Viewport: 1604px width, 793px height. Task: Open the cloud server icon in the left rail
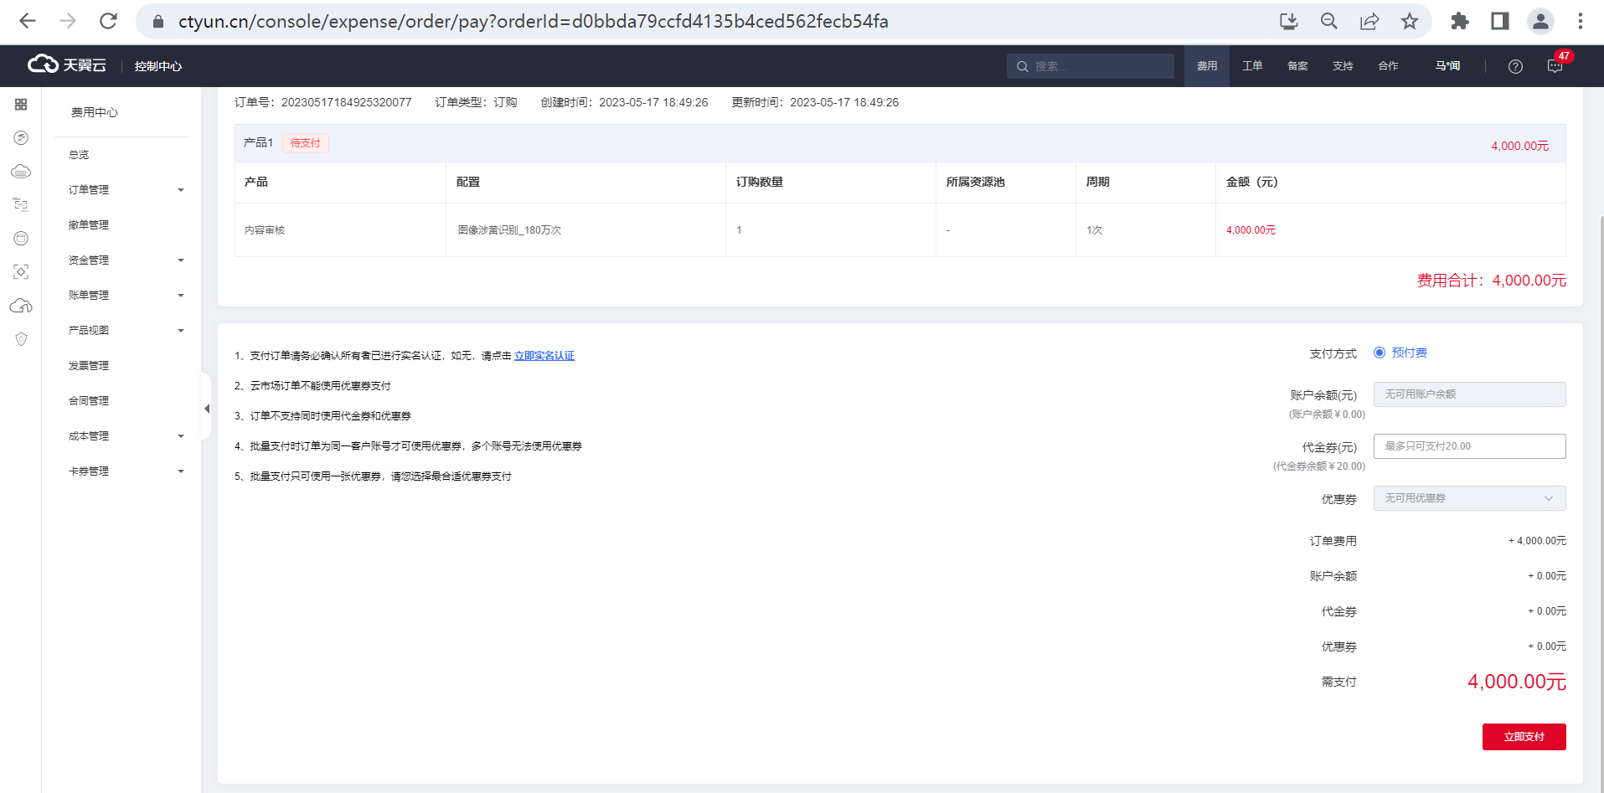point(21,172)
